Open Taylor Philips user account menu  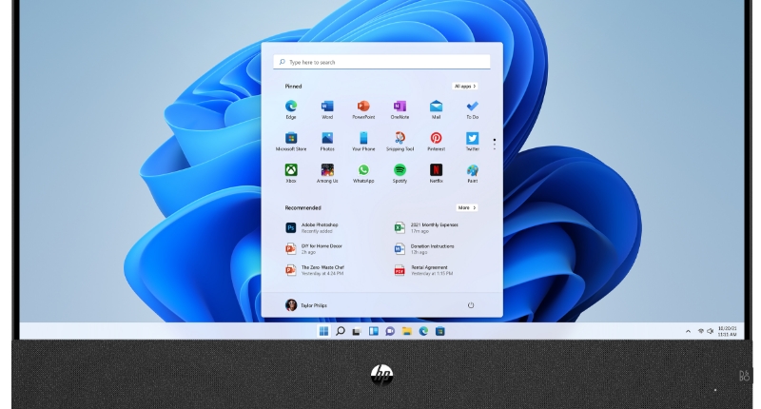pyautogui.click(x=306, y=305)
